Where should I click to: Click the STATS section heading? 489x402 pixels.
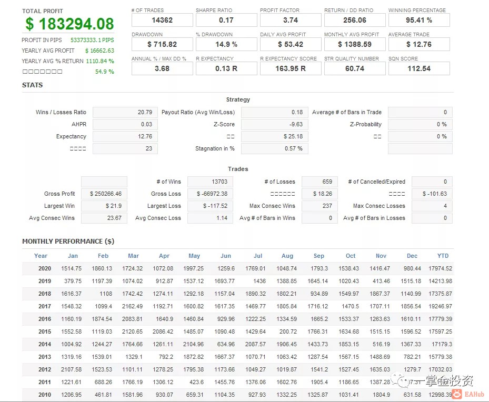point(33,85)
